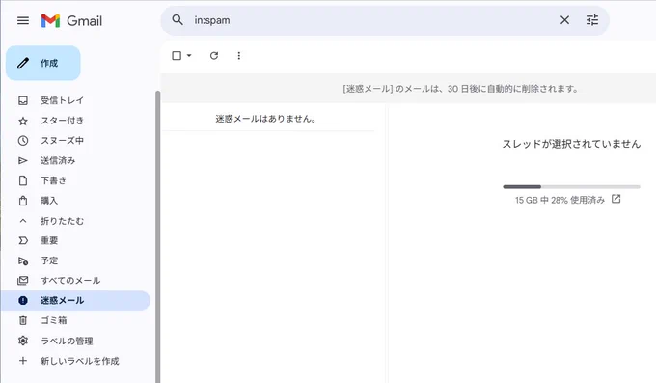Click the shopping bag icon
The width and height of the screenshot is (656, 383).
[23, 201]
